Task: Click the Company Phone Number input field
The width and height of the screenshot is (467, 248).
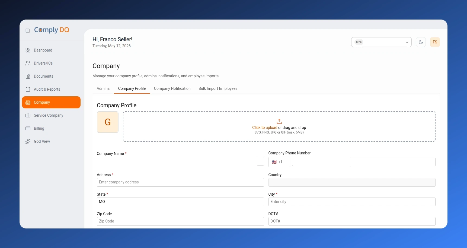Action: 364,162
